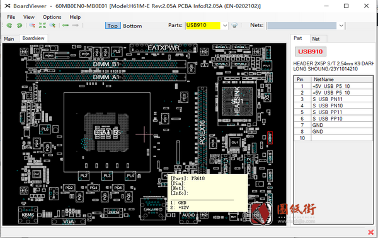378x238 pixels.
Task: Click the part description text HEADER 2X5P
Action: click(333, 66)
